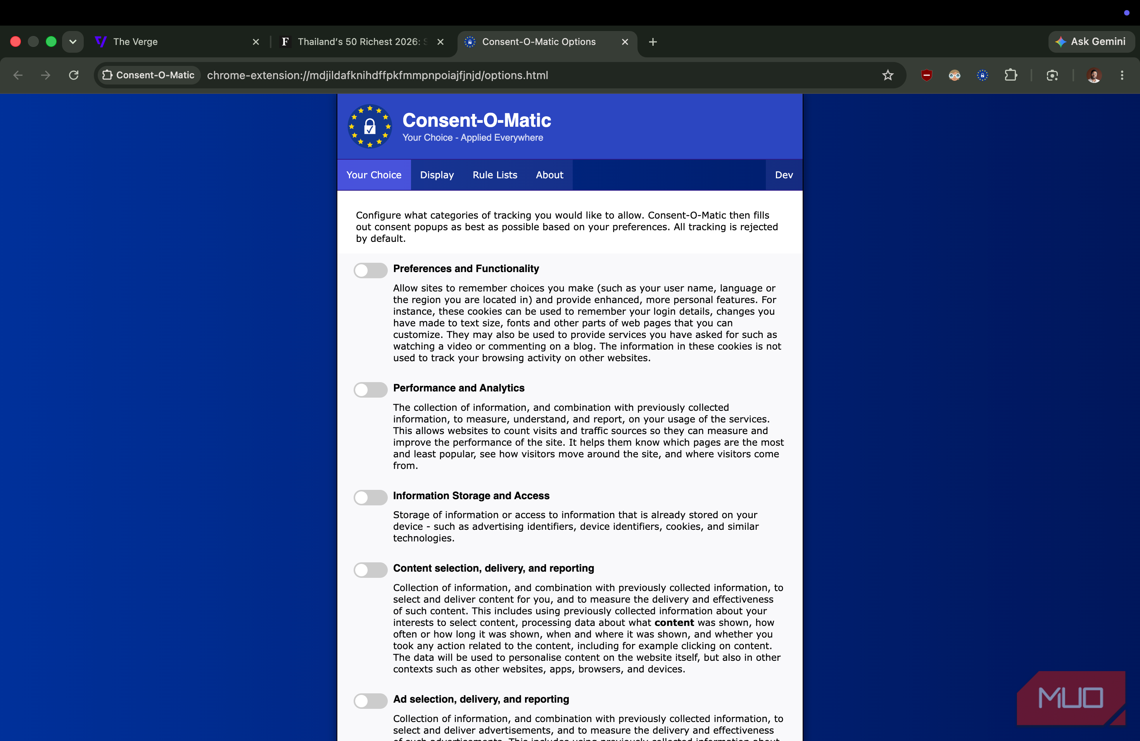The height and width of the screenshot is (741, 1140).
Task: Switch to the Display tab
Action: point(436,175)
